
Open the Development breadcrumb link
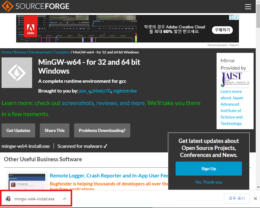point(40,52)
